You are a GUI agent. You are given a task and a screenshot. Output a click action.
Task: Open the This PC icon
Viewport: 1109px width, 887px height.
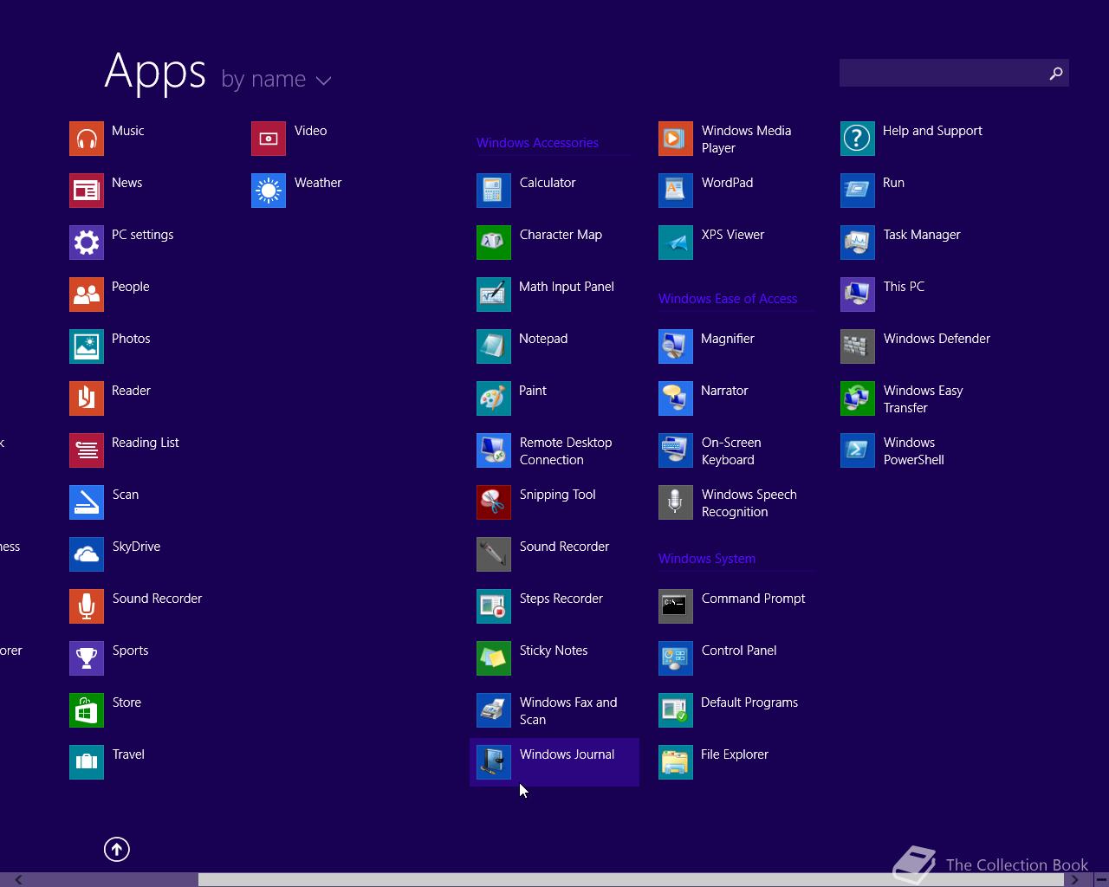(858, 295)
